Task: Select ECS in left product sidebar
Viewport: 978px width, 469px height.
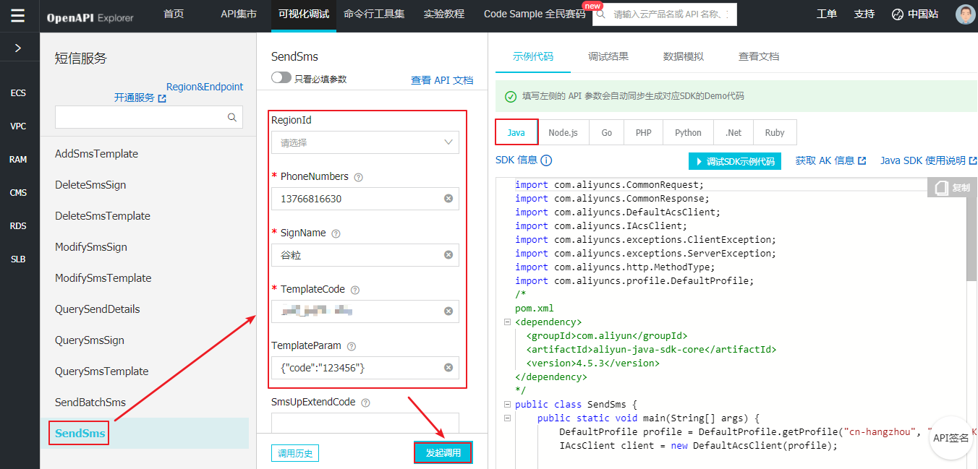Action: coord(18,93)
